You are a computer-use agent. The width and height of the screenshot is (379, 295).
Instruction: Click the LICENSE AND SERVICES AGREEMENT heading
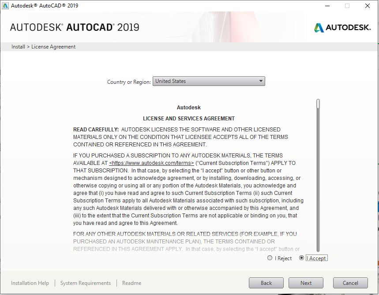coord(189,118)
